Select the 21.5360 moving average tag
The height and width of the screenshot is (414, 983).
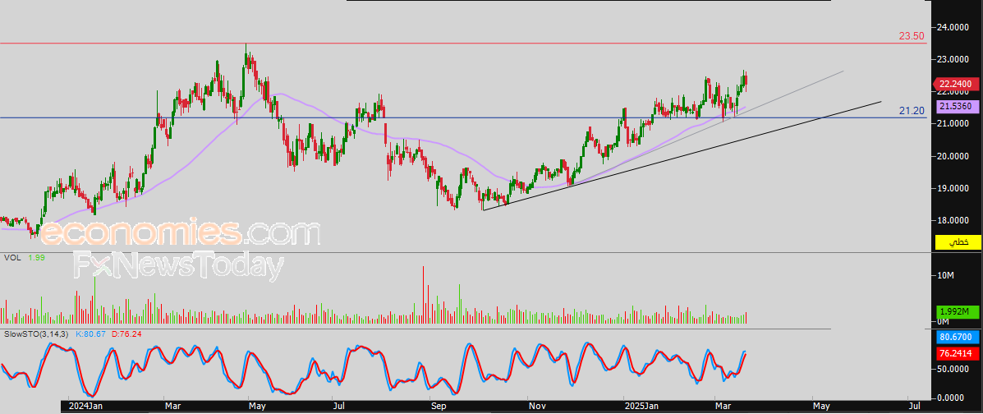957,107
